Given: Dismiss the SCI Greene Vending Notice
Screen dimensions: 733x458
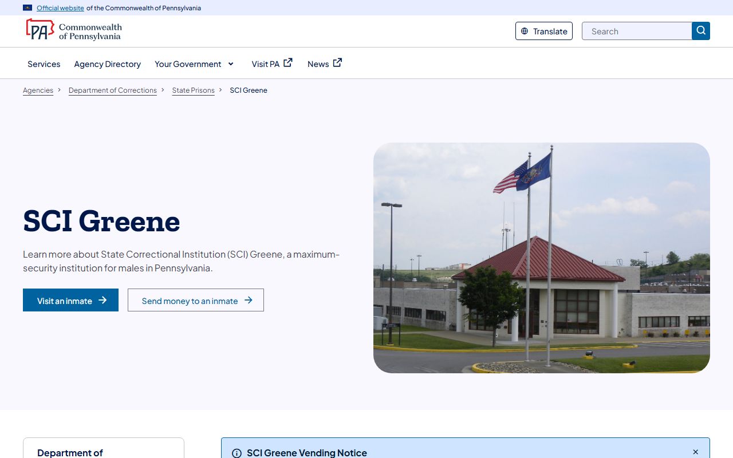Looking at the screenshot, I should (695, 452).
